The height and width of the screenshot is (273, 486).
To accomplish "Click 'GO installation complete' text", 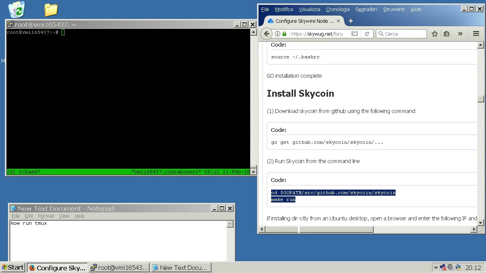I will (294, 76).
